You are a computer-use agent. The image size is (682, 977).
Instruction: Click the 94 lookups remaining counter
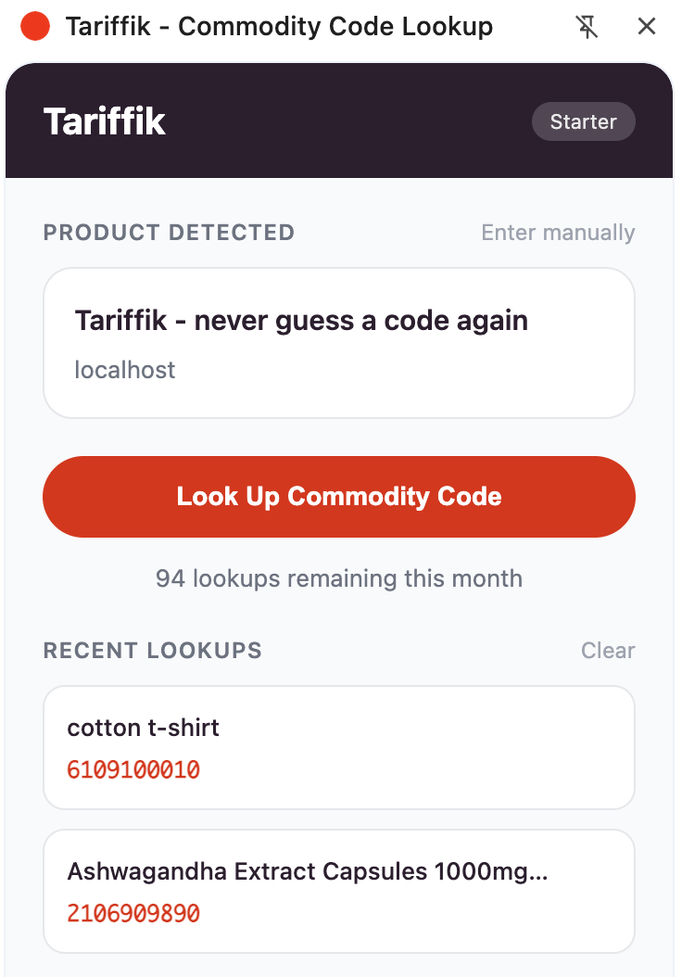click(339, 578)
